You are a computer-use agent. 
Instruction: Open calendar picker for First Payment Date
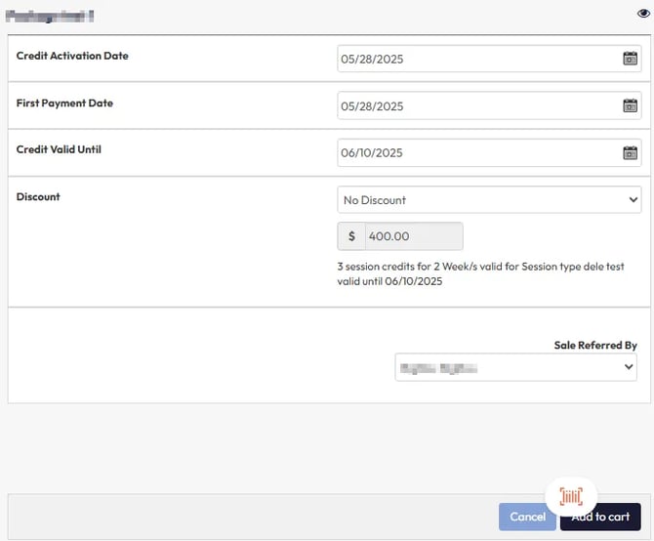coord(630,105)
